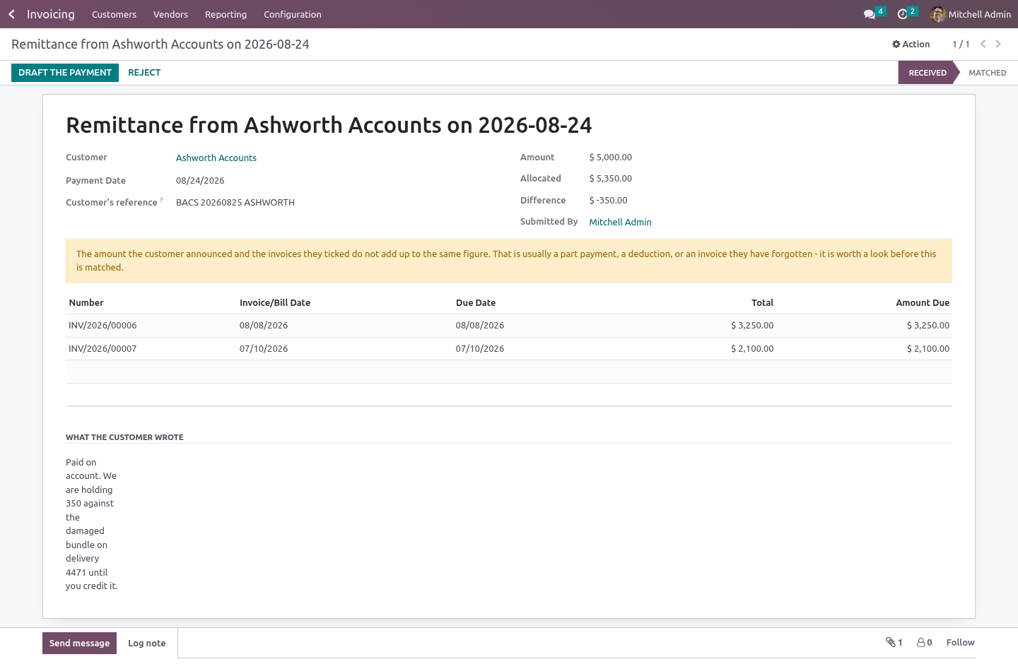The width and height of the screenshot is (1018, 664).
Task: Click reference BACS 20260825 ASHWORTH
Action: coord(235,203)
